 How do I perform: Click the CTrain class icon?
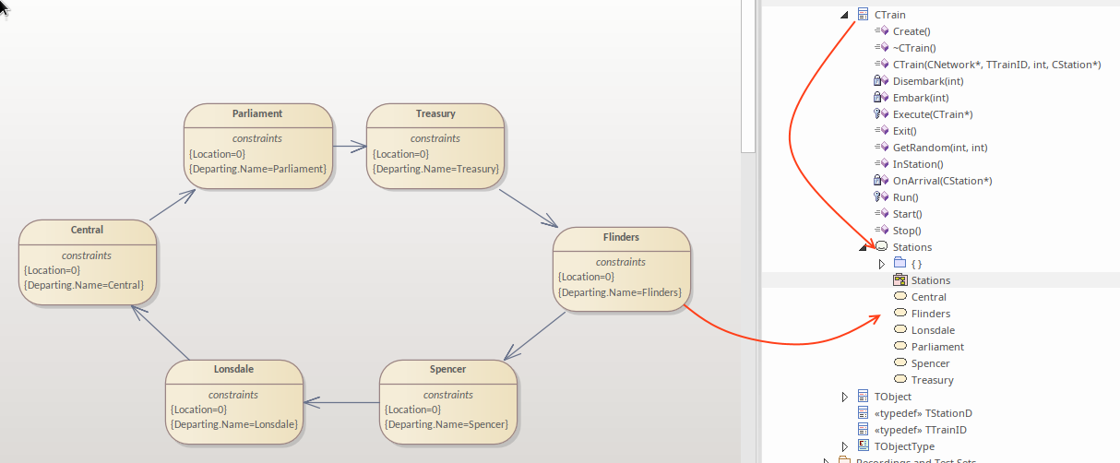(x=863, y=15)
